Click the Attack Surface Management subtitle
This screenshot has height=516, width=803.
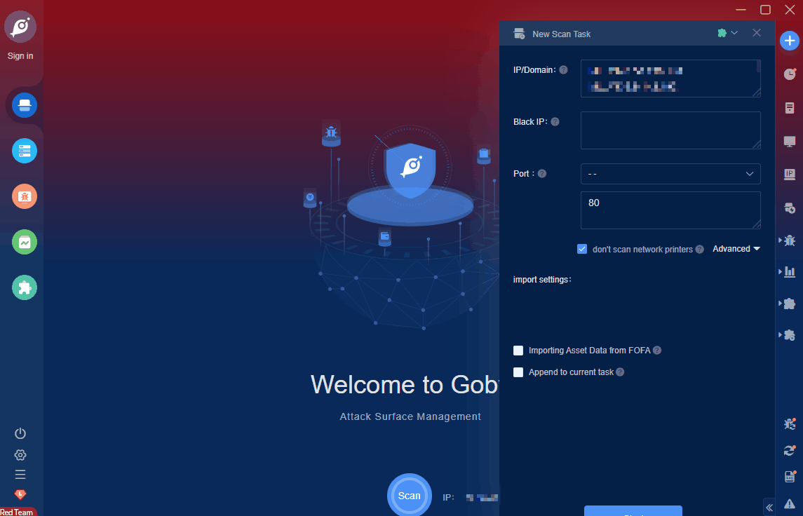click(x=410, y=416)
